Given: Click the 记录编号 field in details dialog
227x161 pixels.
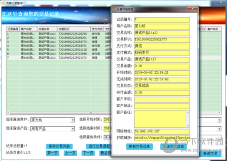Looking at the screenshot, I should click(162, 20).
